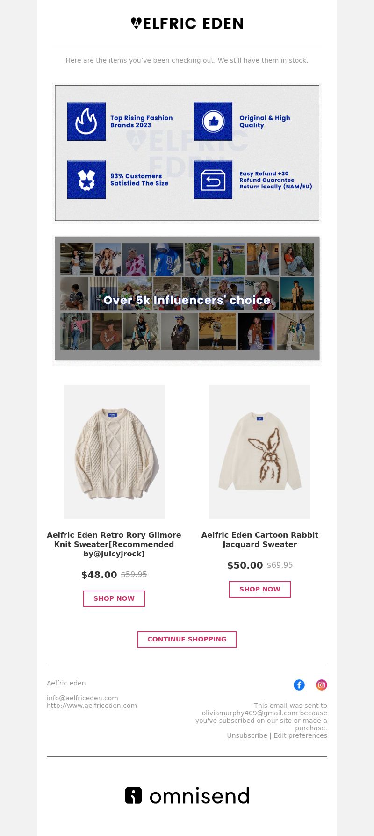Click the flame Top Rising Fashion icon
This screenshot has height=836, width=374.
(x=86, y=122)
